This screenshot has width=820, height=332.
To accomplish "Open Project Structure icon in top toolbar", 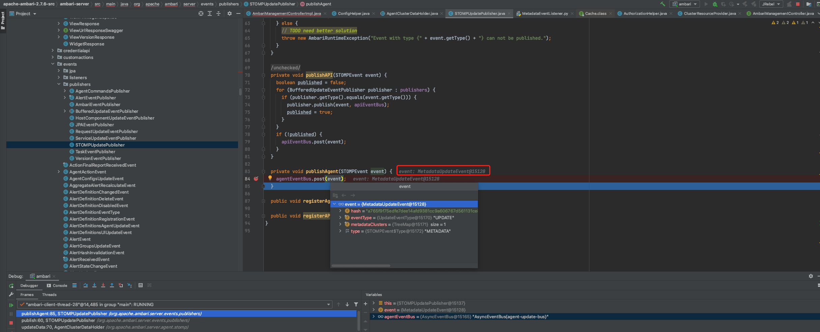I will 809,4.
